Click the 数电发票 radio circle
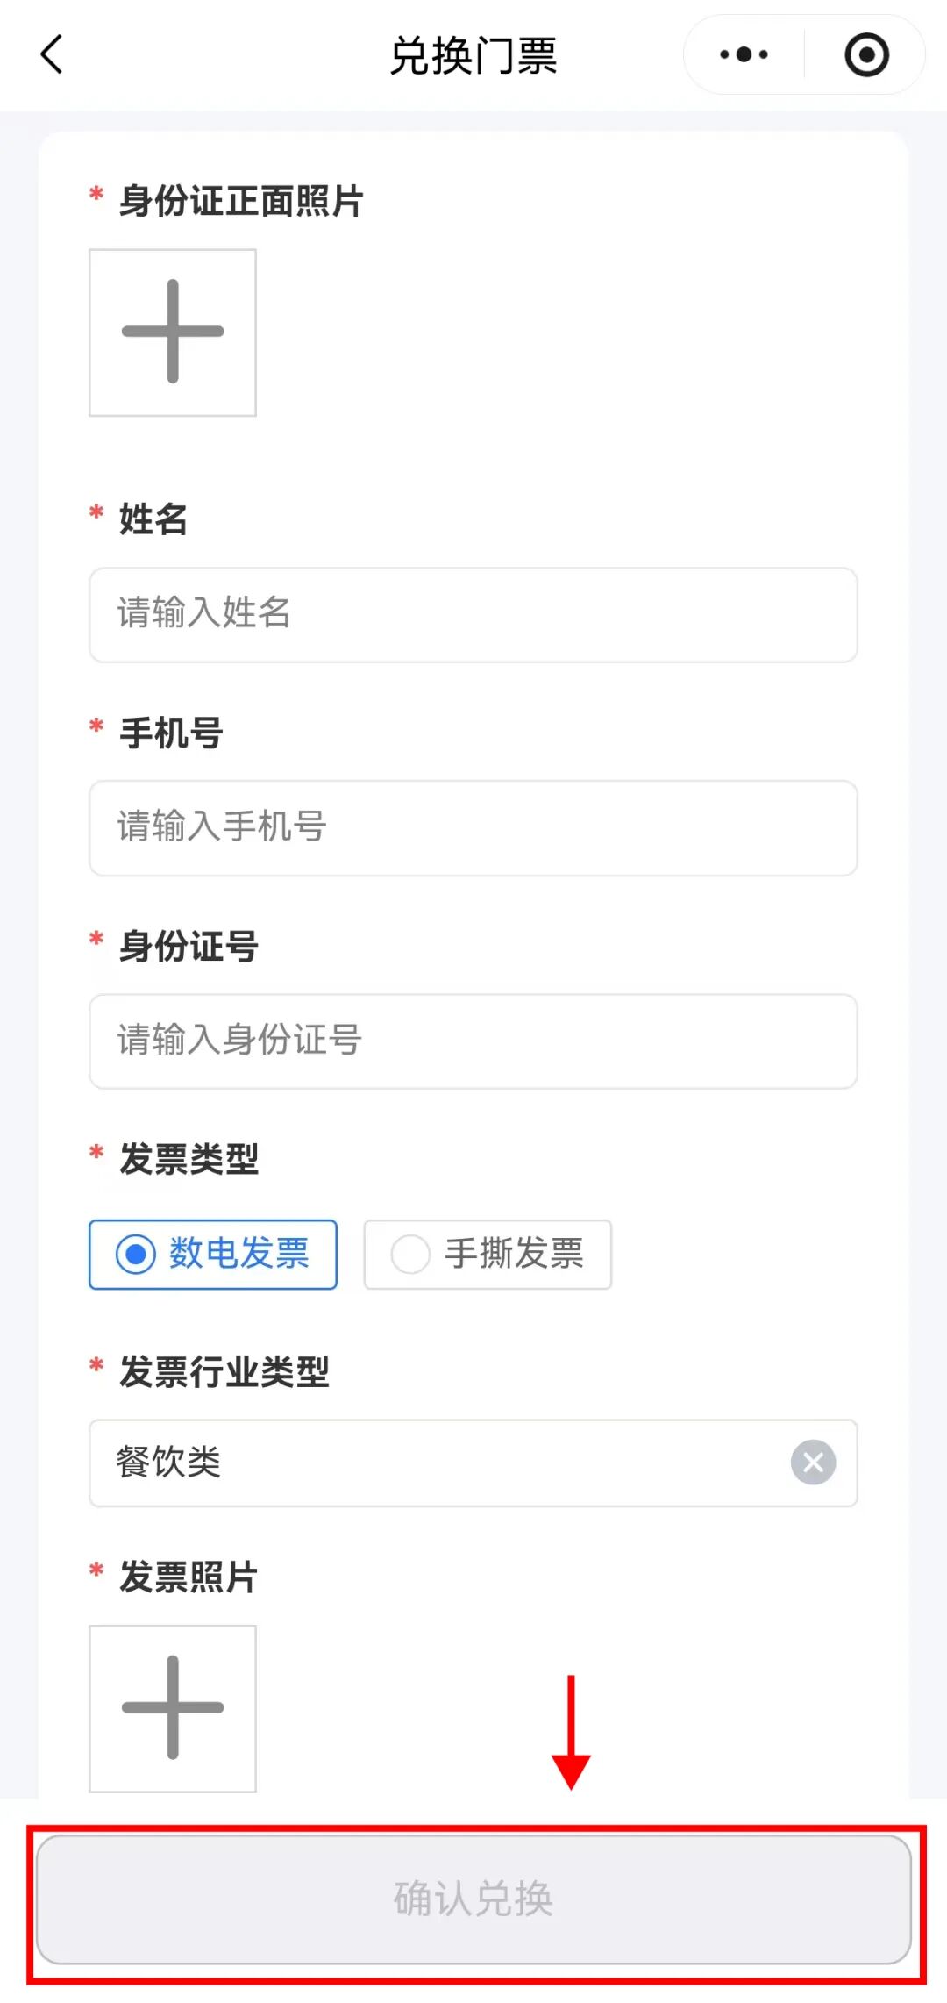This screenshot has width=947, height=2003. pos(136,1255)
